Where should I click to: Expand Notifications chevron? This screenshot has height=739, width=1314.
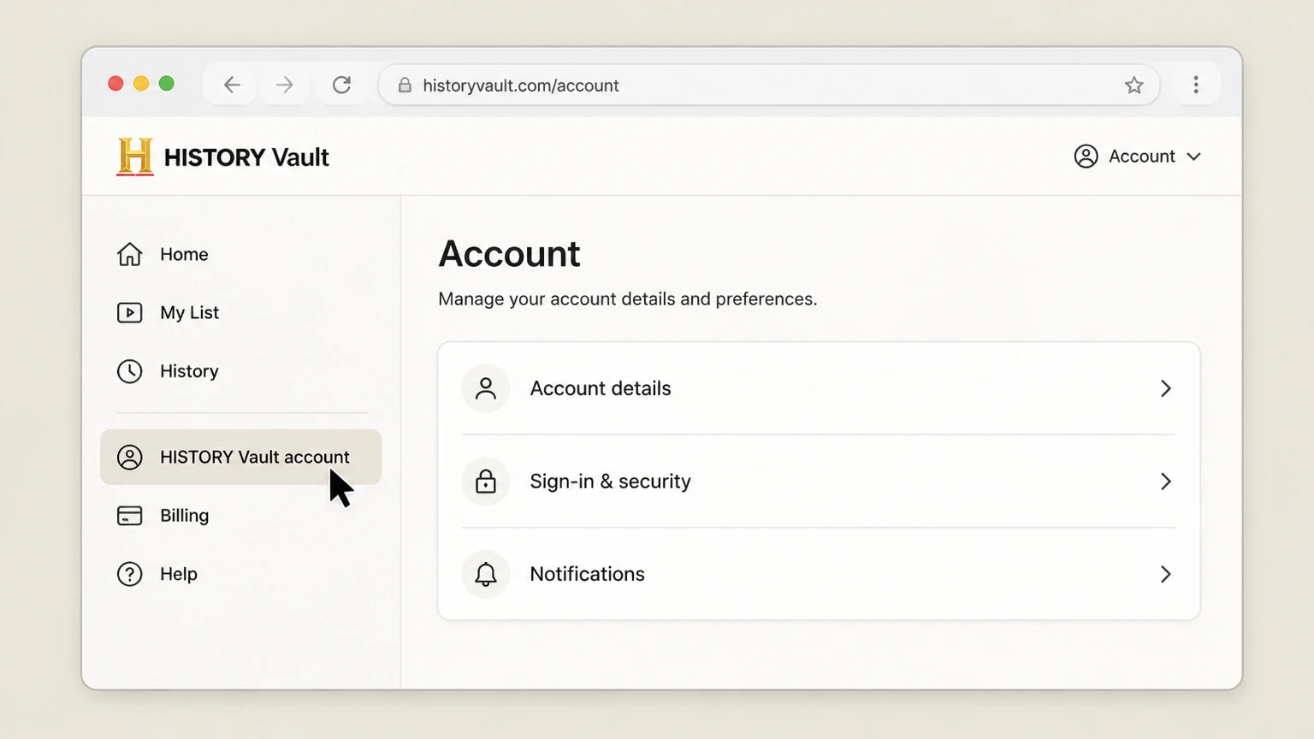[1166, 574]
